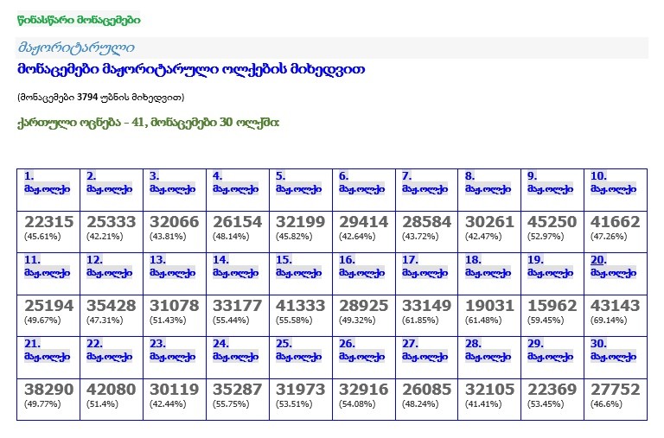664x438 pixels.
Task: Click the მონაცემები მაჟორიტარული ოლქების მიხედვით heading
Action: coord(191,69)
